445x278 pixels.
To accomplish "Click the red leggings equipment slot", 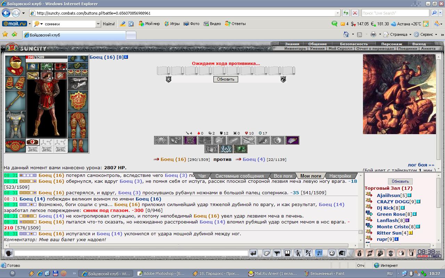I will point(78,125).
